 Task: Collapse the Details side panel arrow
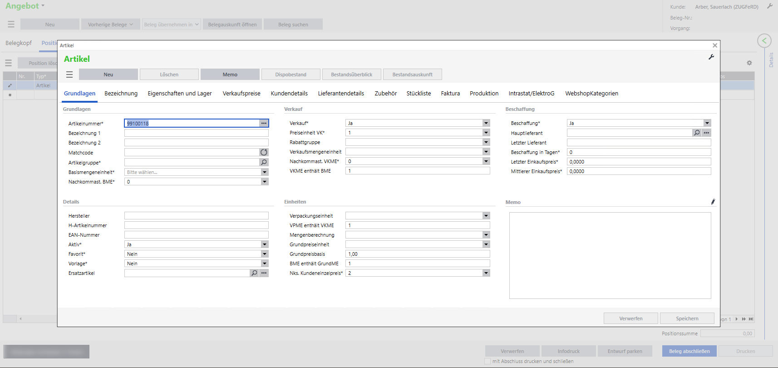click(x=764, y=41)
